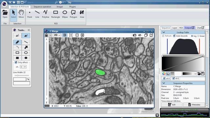Image resolution: width=210 pixels, height=118 pixels.
Task: Click the Metadata button
Action: click(194, 105)
